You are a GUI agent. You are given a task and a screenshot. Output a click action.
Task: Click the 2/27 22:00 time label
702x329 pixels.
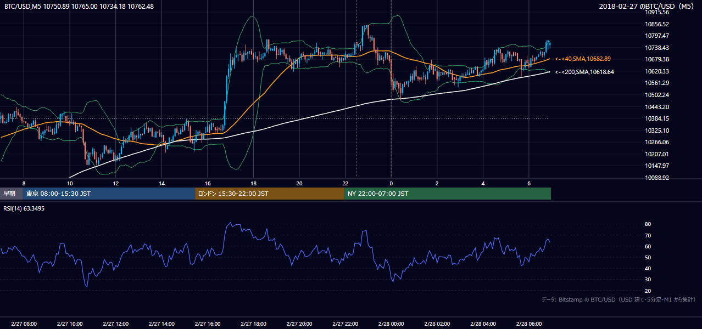pos(346,324)
